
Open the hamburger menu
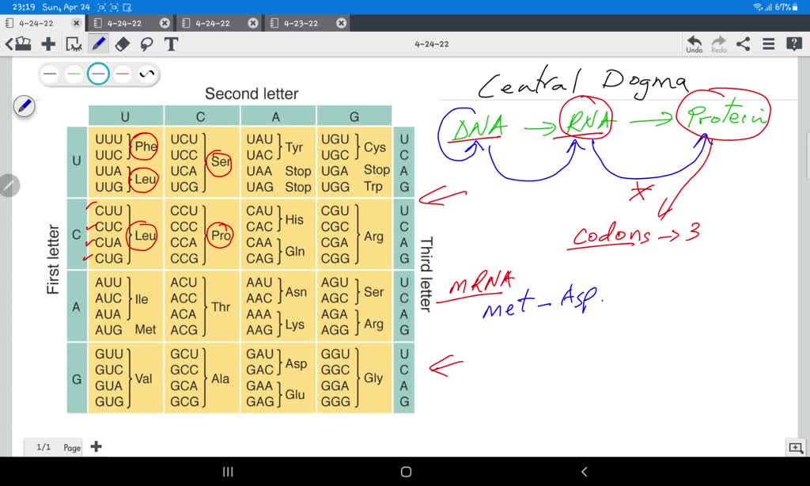tap(767, 44)
